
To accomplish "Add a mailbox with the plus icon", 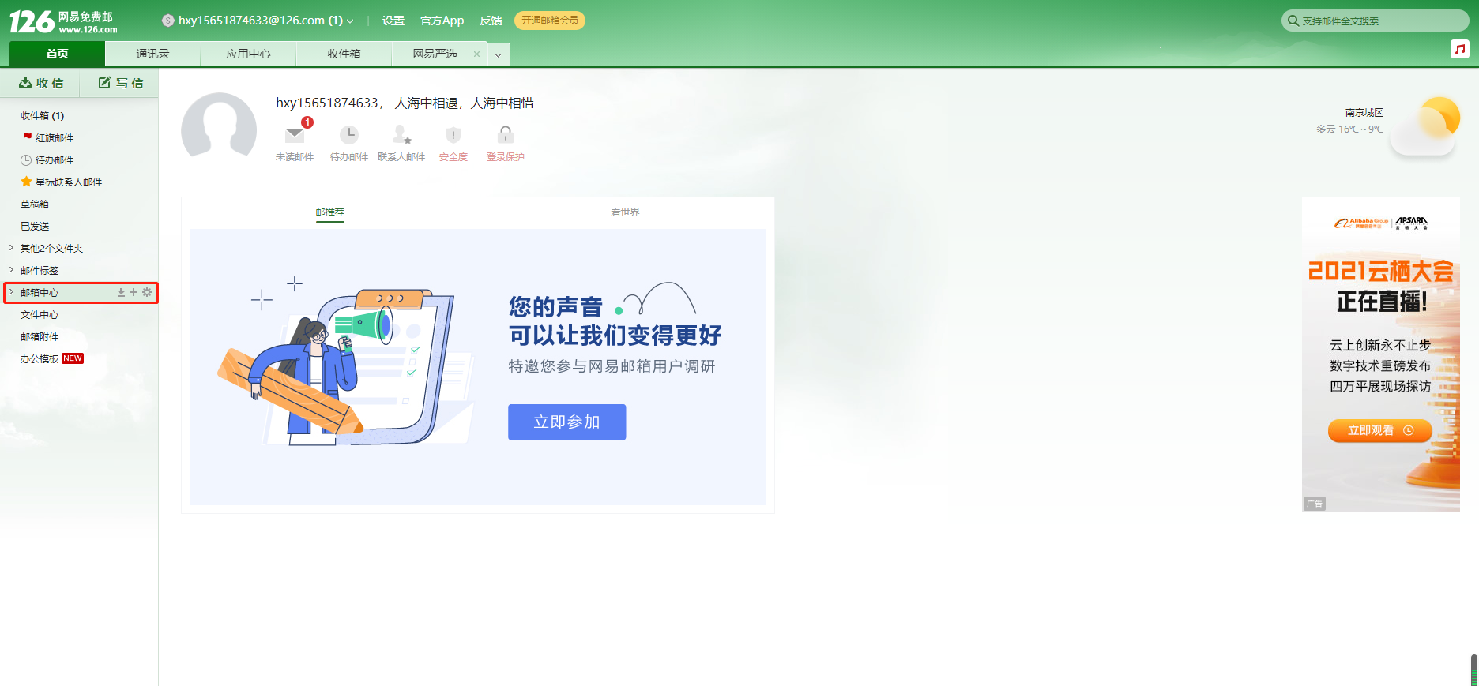I will tap(134, 292).
